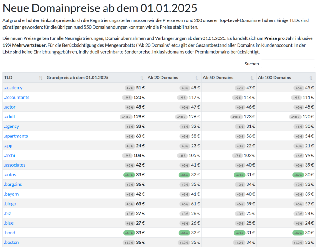
Task: Visit the .bayern domain page
Action: point(11,194)
